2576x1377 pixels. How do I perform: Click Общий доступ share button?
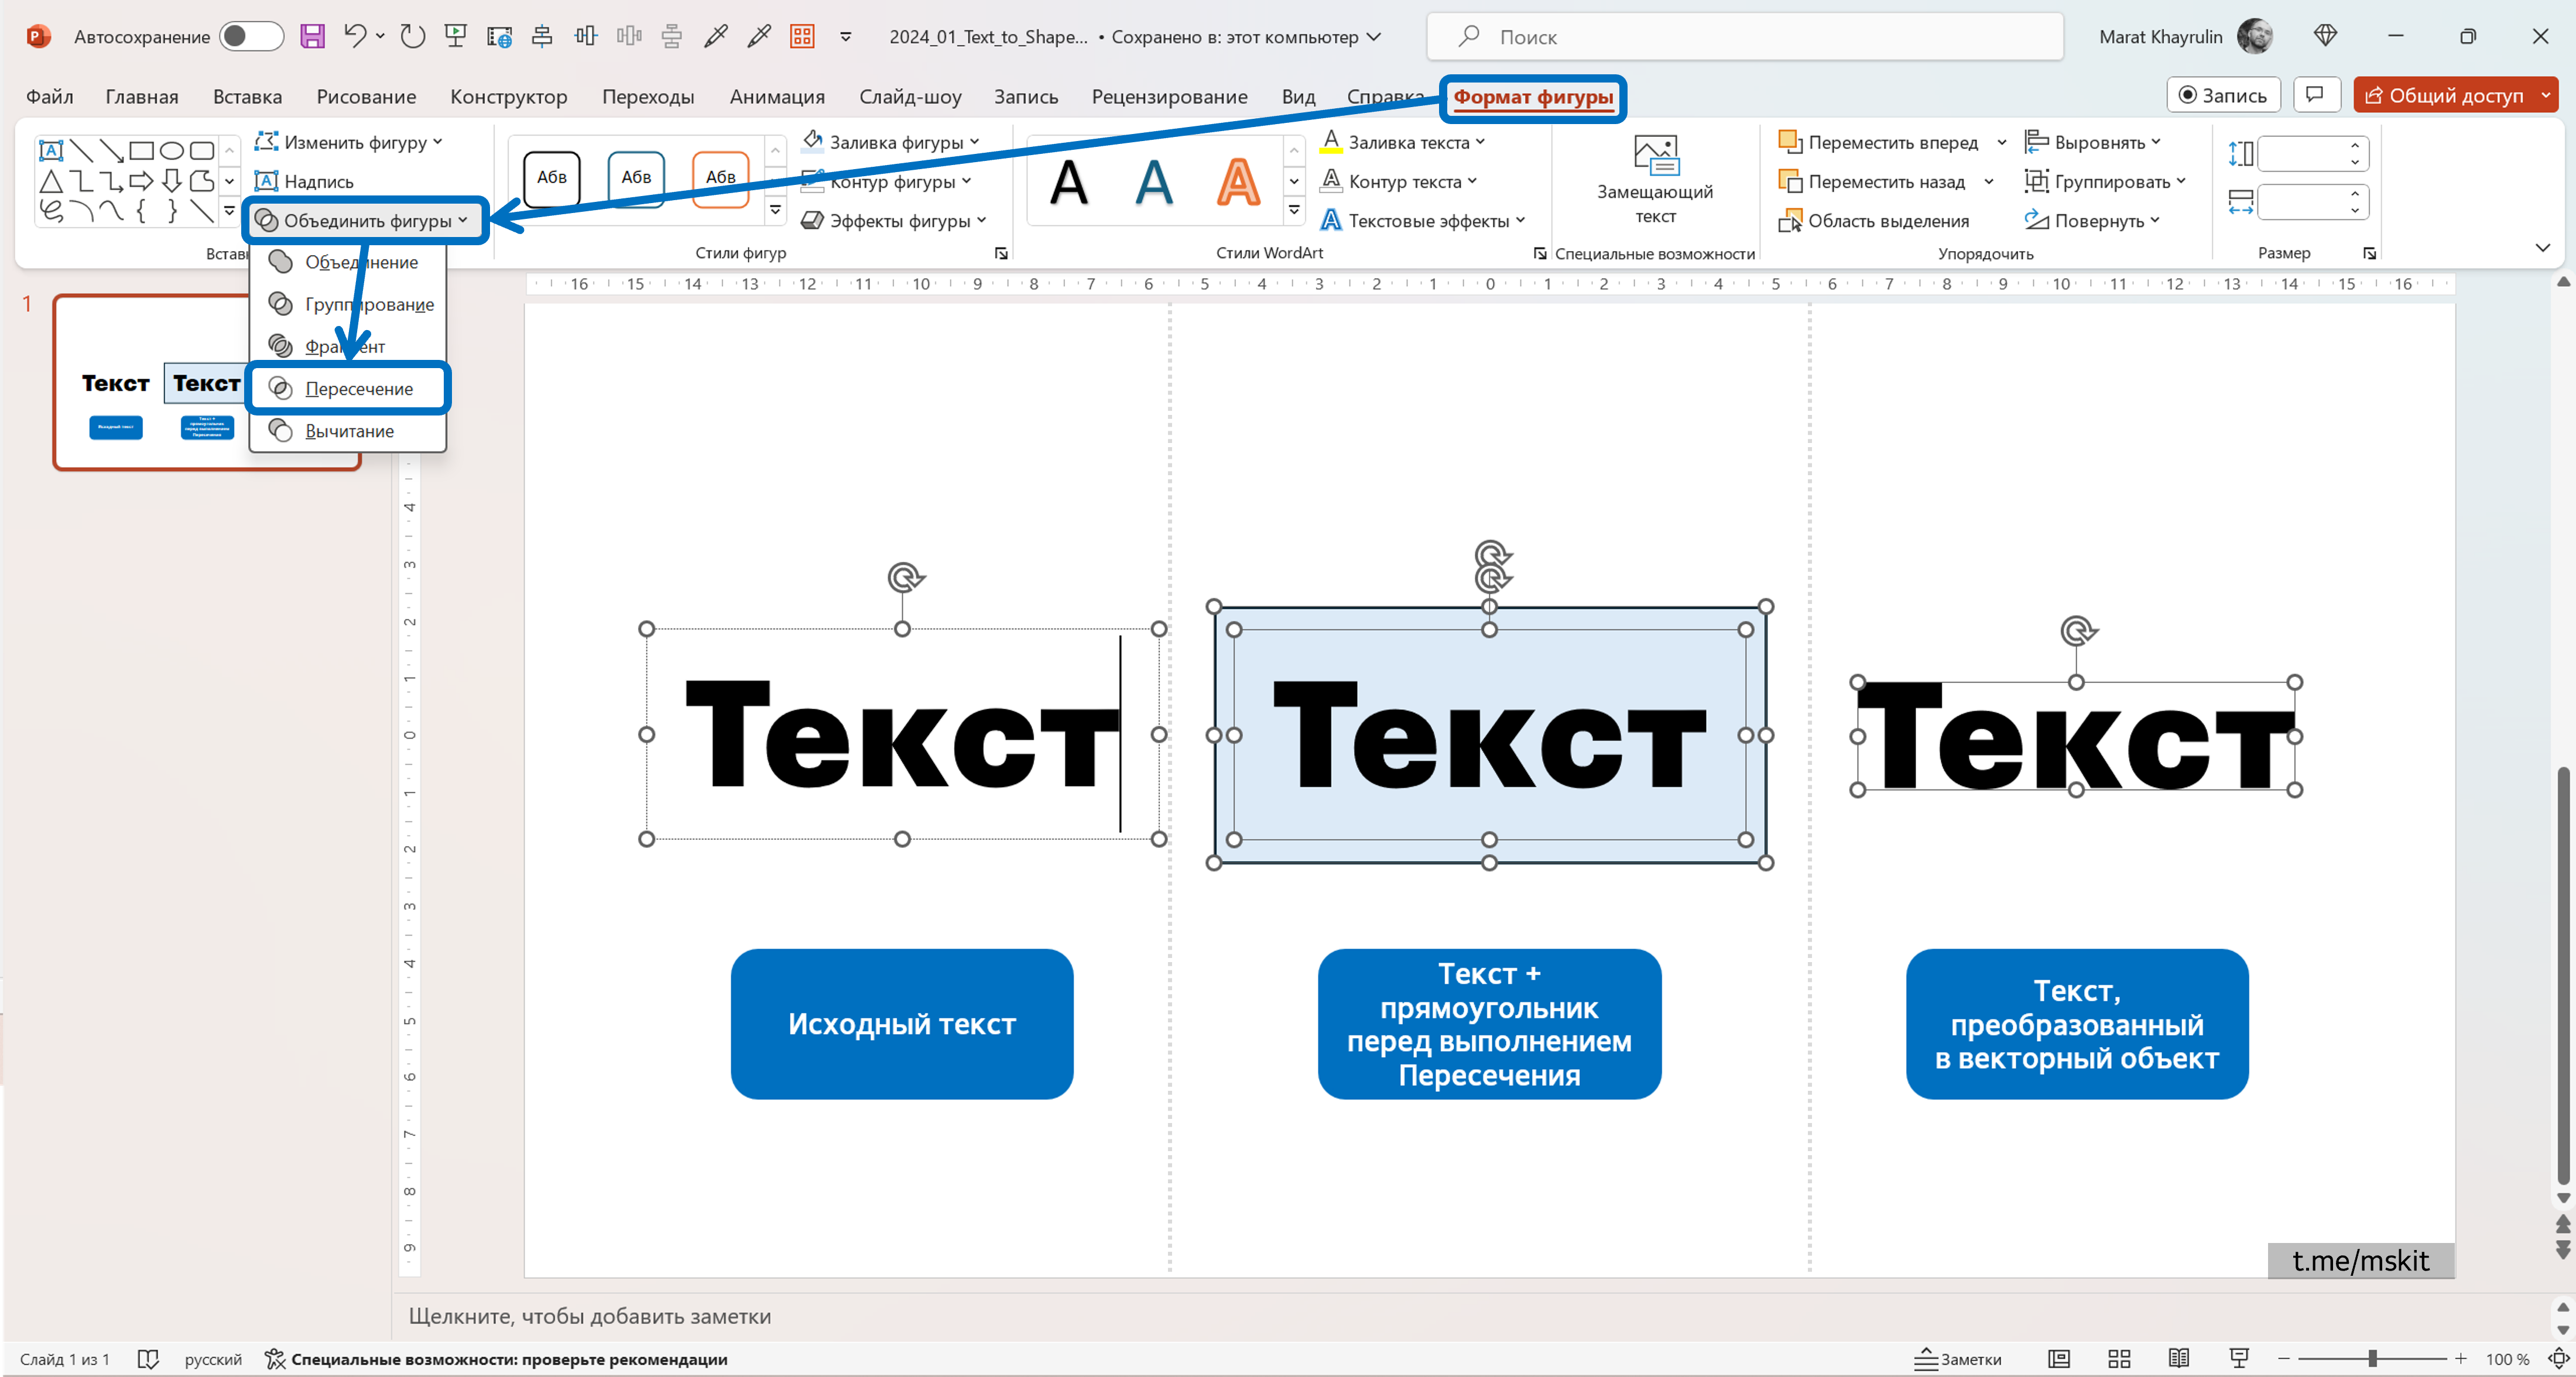(x=2444, y=95)
